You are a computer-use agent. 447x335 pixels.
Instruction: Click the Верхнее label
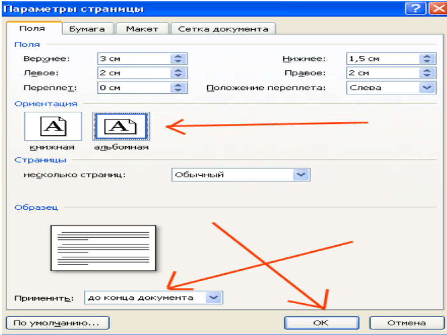[46, 59]
